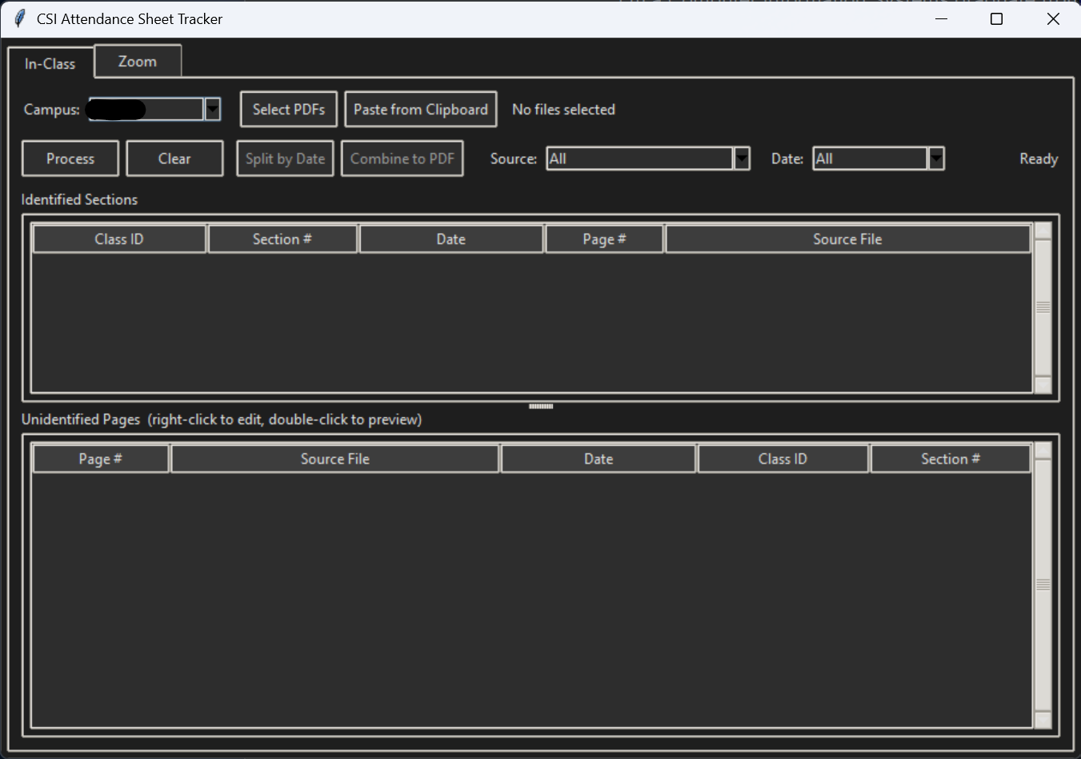Click Unidentified Pages scrollbar up arrow
This screenshot has height=759, width=1081.
pyautogui.click(x=1043, y=451)
